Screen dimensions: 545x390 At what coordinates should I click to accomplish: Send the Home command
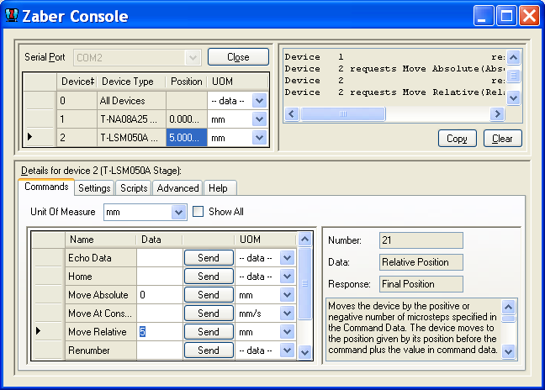click(209, 277)
